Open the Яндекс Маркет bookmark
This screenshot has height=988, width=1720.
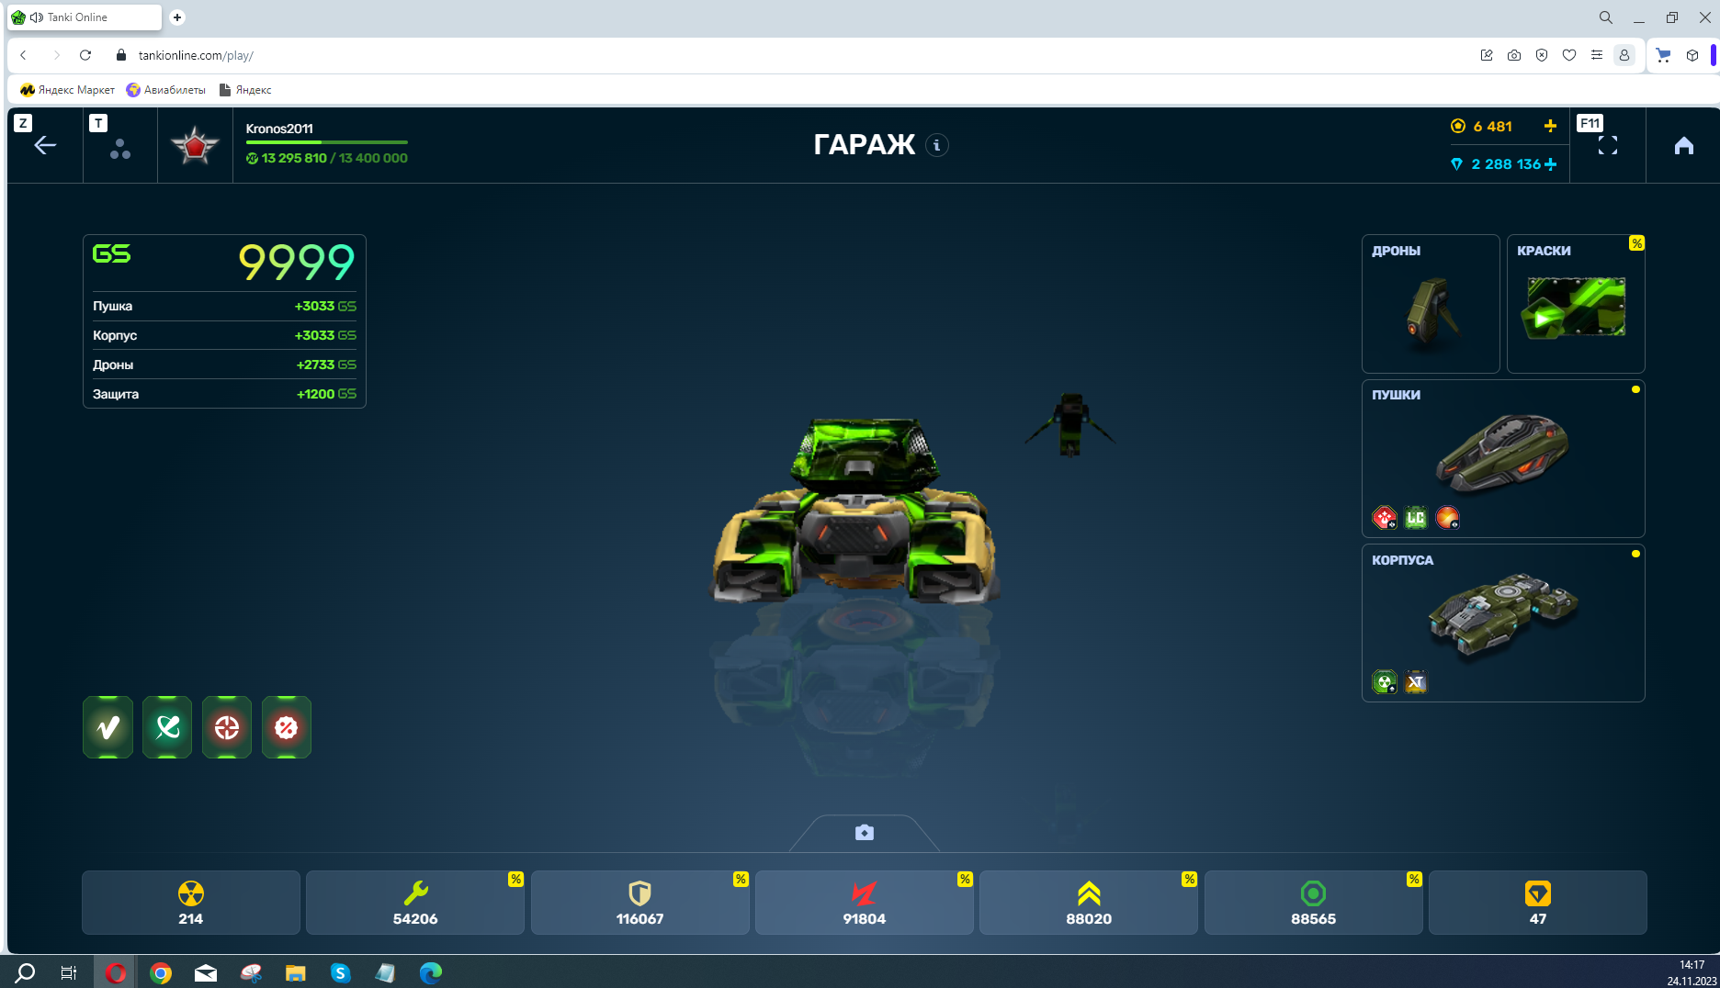[x=67, y=90]
